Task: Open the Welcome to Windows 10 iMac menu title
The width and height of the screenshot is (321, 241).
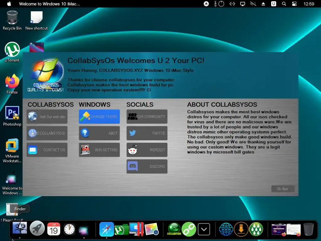Action: 50,4
